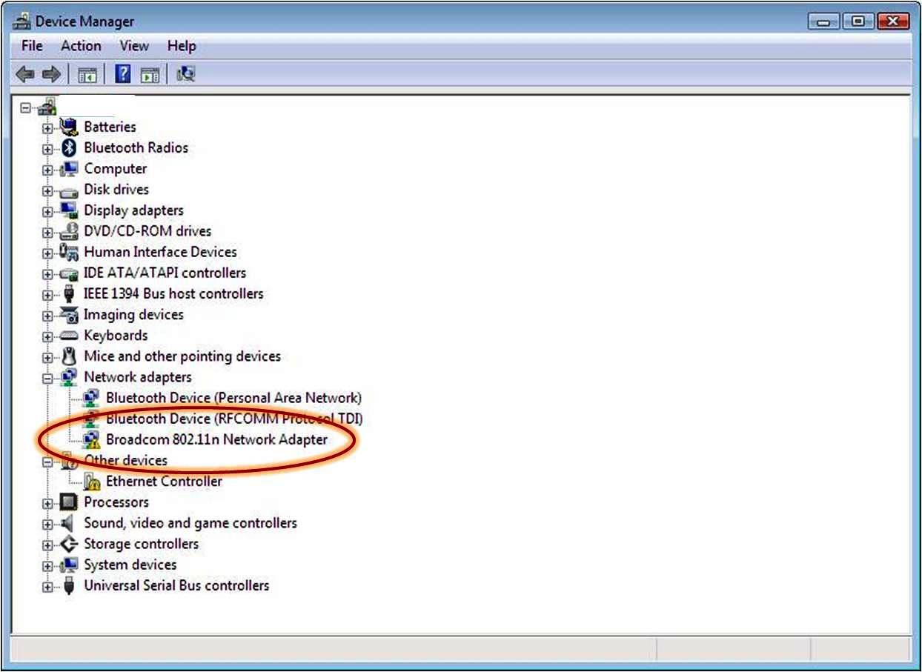
Task: Click the Bluetooth Radios icon
Action: pos(70,147)
